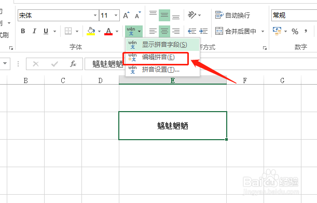Screen dimensions: 317x203
Task: Apply underline to the cell text
Action: point(46,31)
